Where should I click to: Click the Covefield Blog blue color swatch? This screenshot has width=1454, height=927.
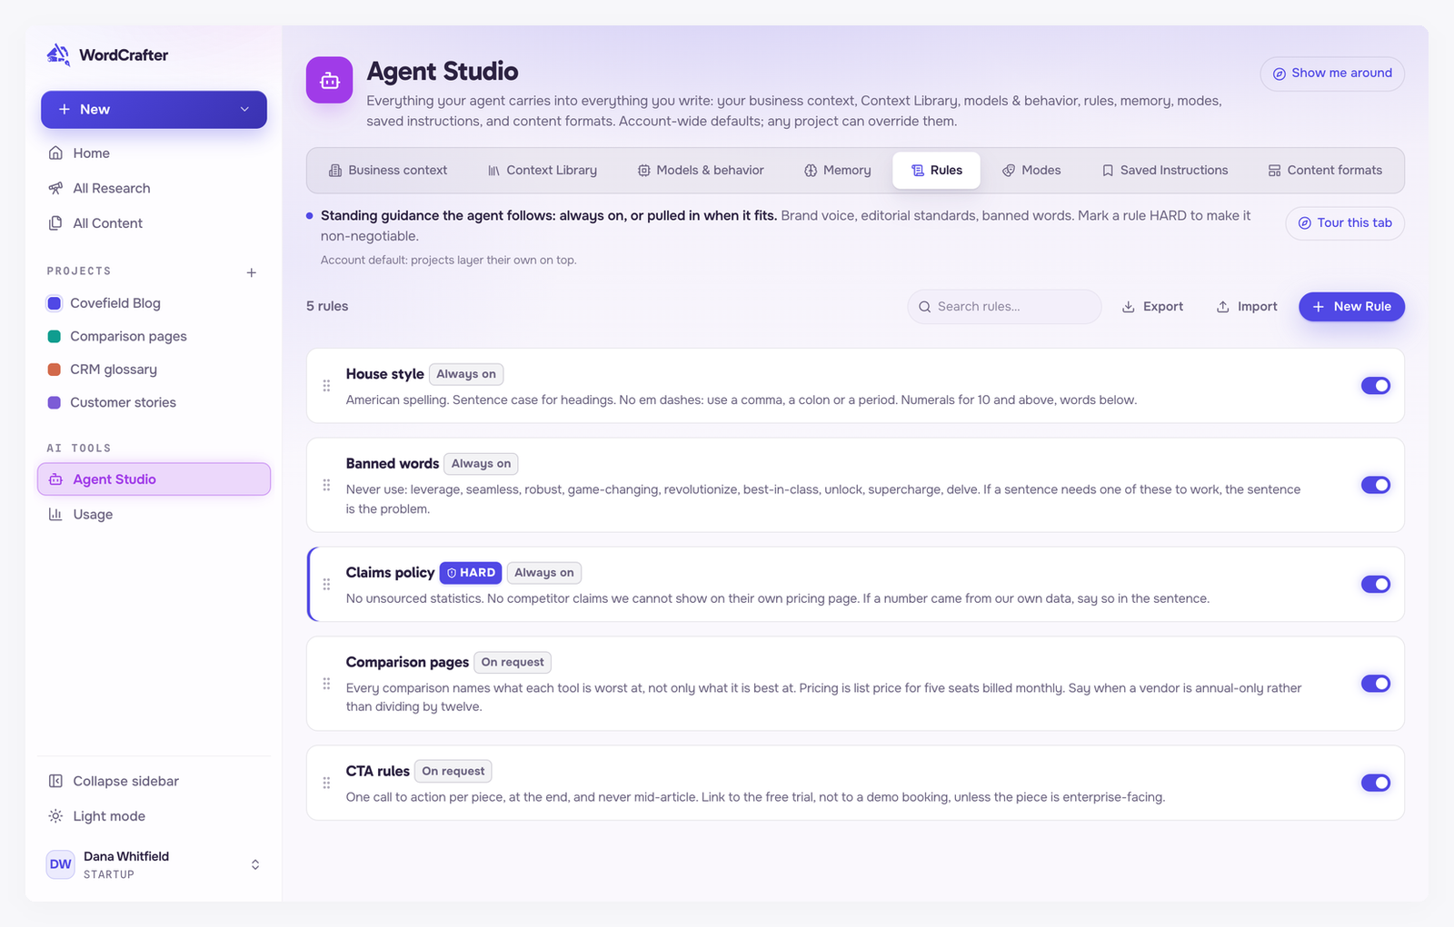pos(55,303)
